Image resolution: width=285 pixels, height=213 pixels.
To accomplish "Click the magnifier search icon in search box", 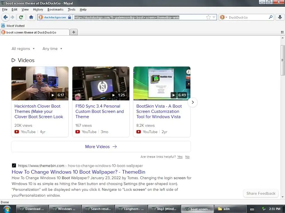I will pyautogui.click(x=271, y=17).
